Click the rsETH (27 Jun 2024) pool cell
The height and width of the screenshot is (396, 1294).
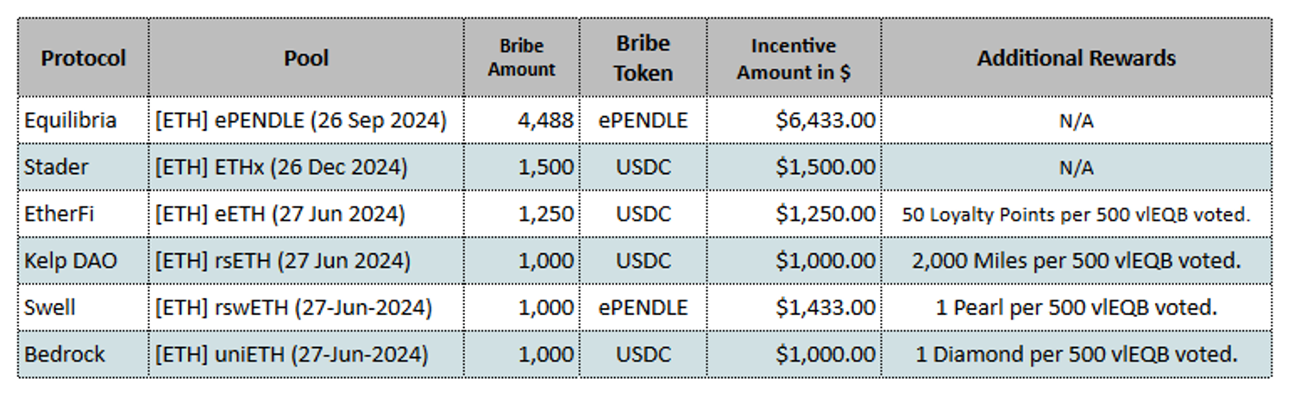[283, 260]
